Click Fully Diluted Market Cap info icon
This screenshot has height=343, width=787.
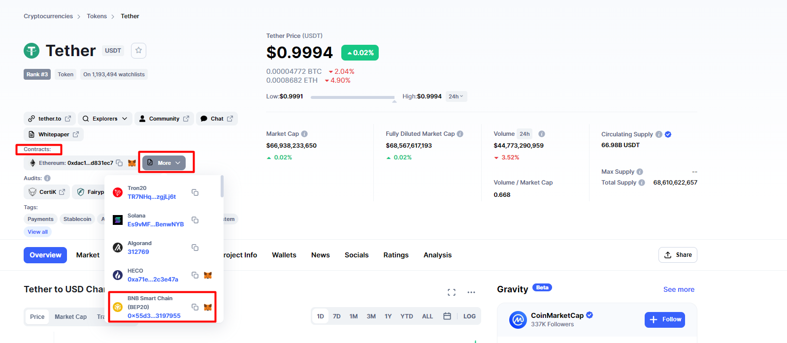coord(460,134)
